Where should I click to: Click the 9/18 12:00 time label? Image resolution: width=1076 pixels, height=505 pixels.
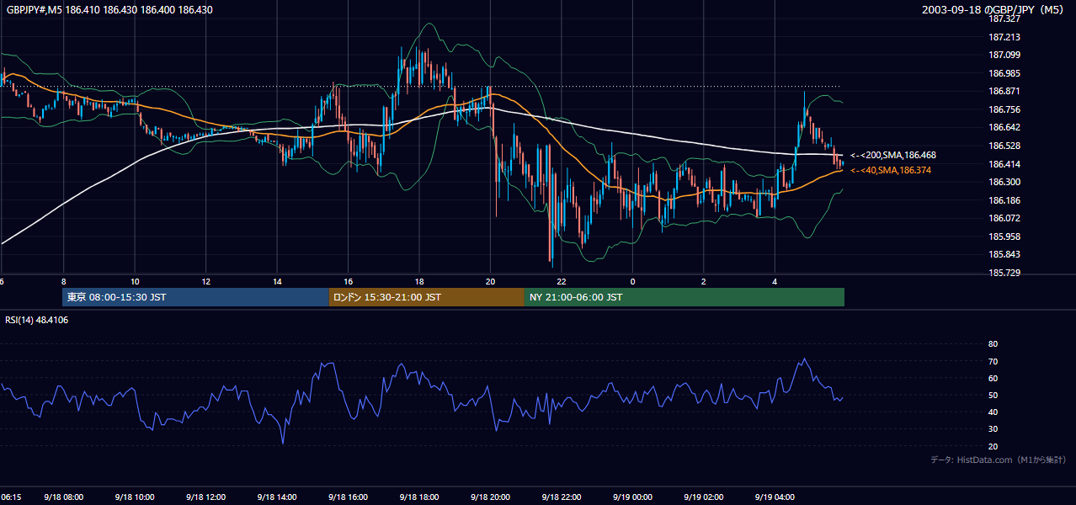[205, 497]
